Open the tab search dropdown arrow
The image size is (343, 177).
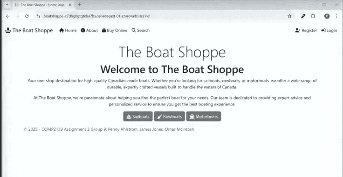pos(7,4)
